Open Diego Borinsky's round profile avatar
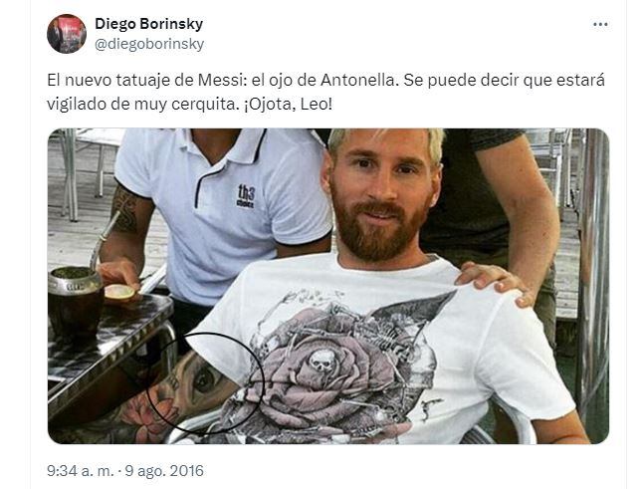This screenshot has width=644, height=489. pyautogui.click(x=67, y=34)
